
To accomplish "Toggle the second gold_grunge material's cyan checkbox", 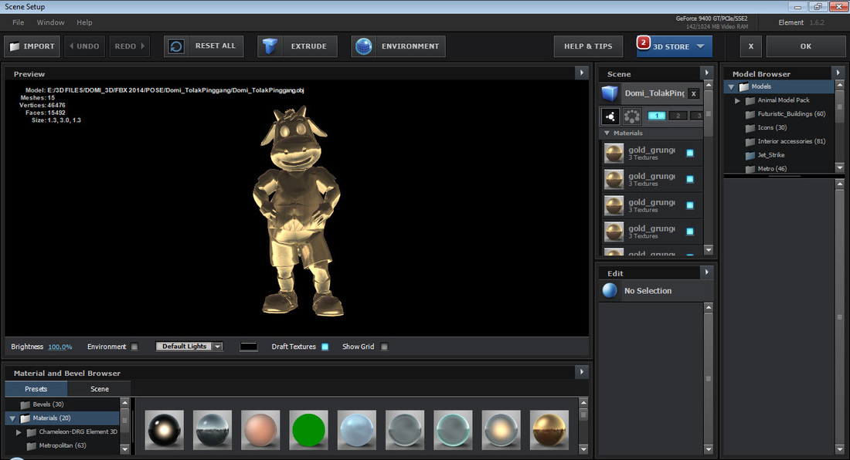I will [x=690, y=179].
